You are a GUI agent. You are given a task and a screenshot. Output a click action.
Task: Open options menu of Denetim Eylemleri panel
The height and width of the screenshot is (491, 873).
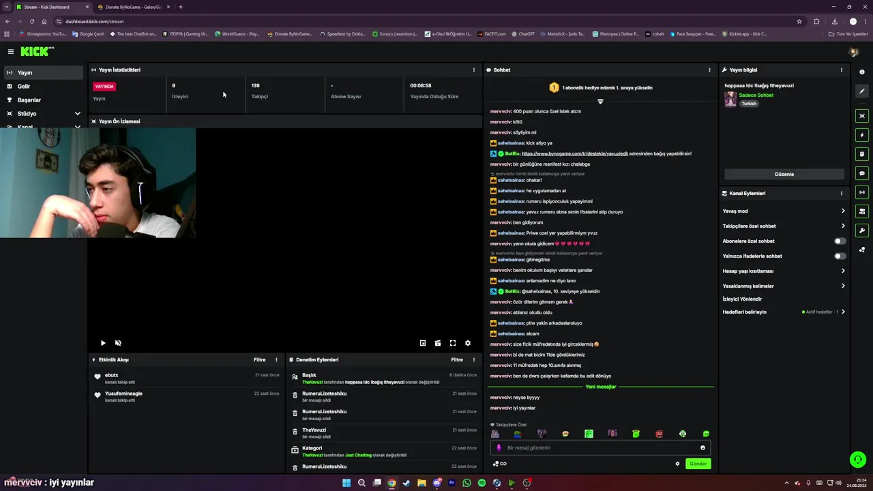474,359
